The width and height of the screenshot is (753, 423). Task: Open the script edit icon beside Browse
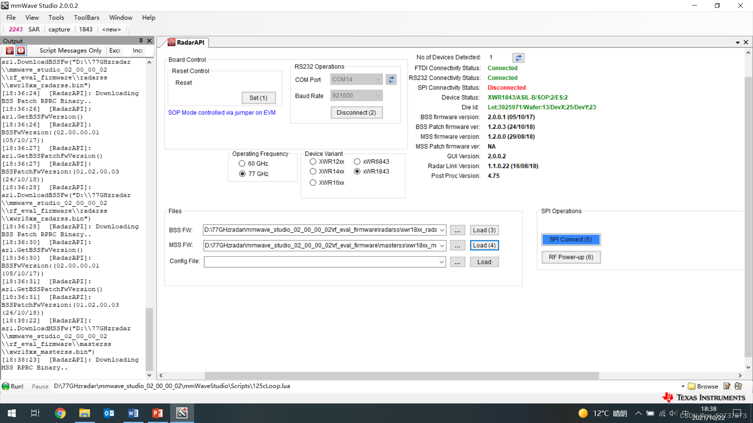click(727, 386)
